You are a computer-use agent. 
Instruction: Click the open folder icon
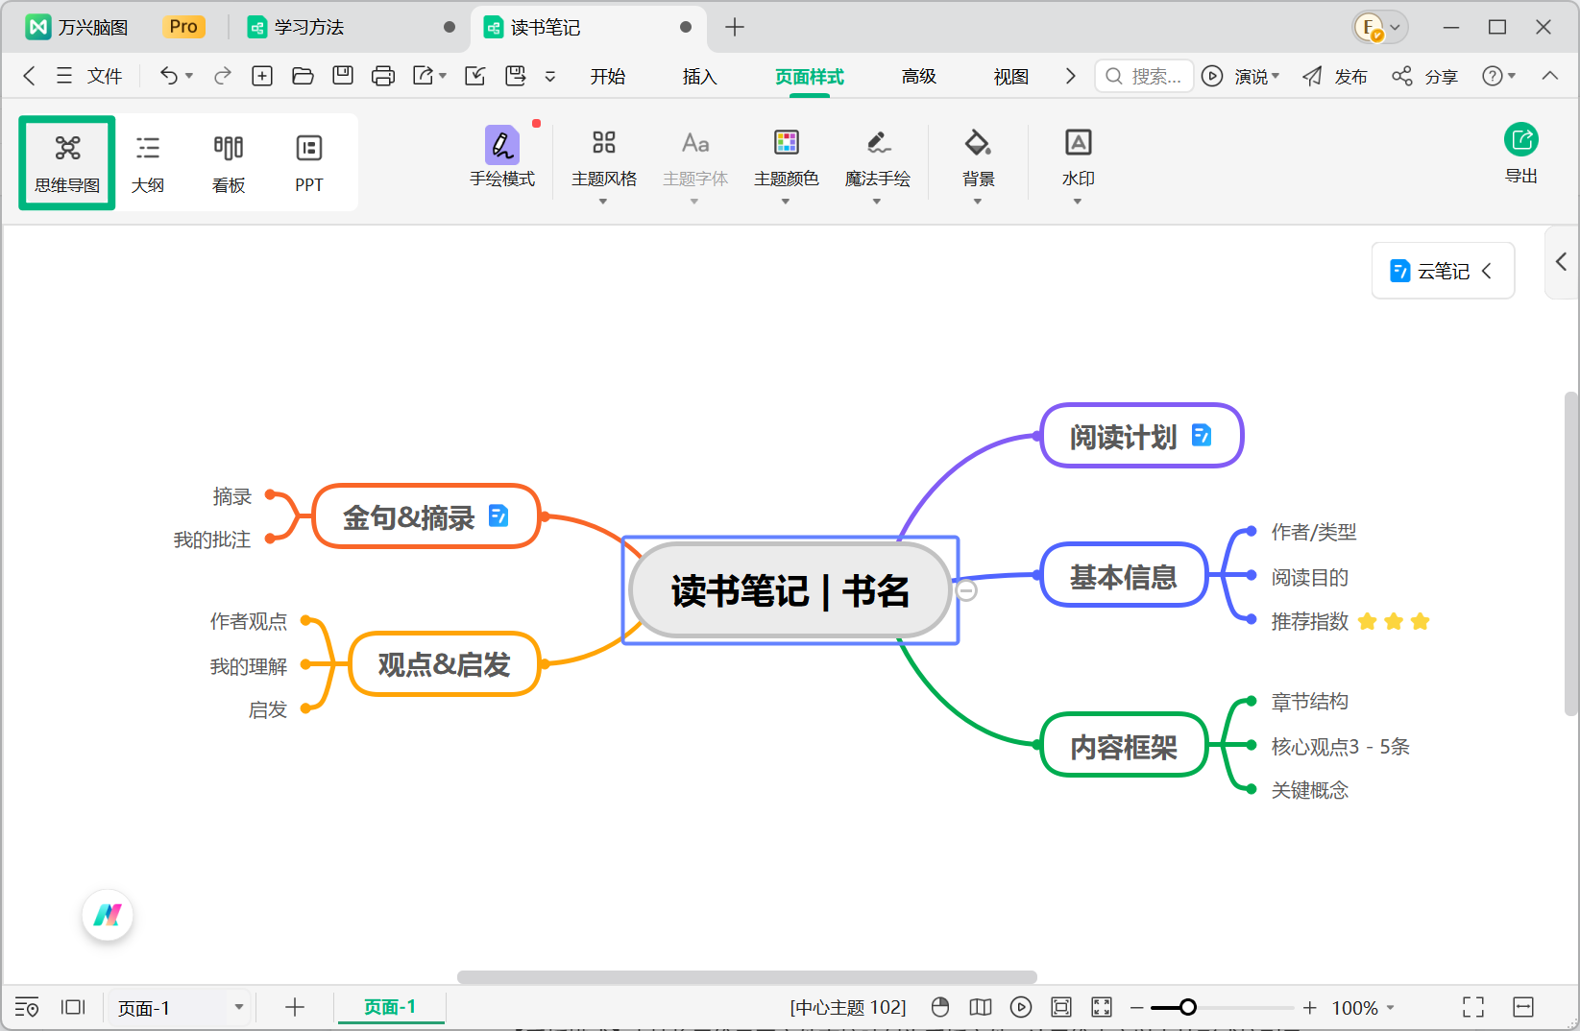point(303,76)
